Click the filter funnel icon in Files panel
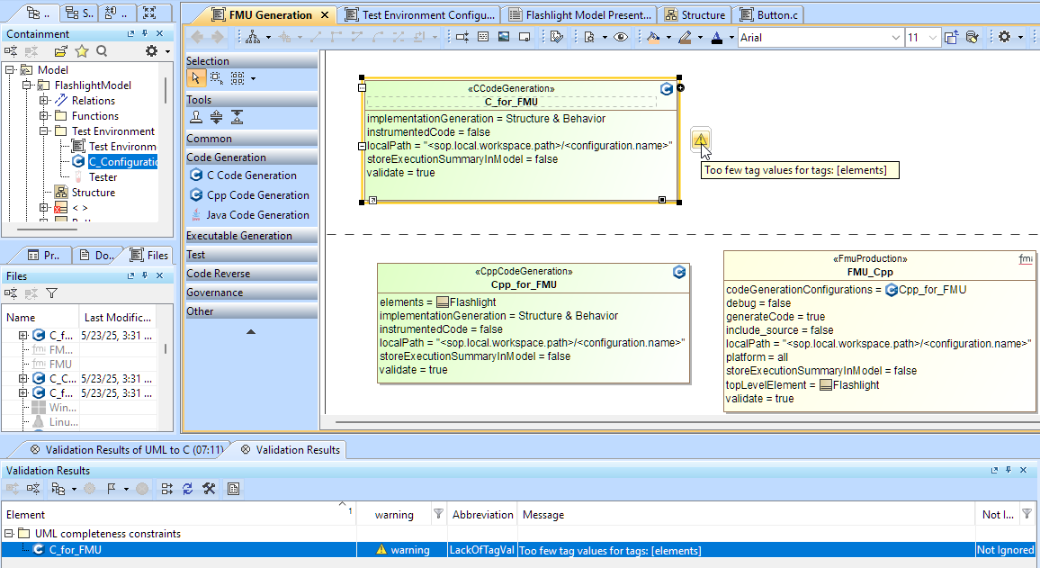The height and width of the screenshot is (568, 1040). coord(52,293)
